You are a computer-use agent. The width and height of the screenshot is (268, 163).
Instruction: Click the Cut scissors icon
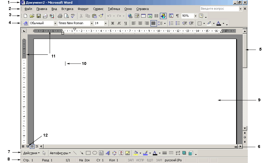tap(81, 16)
